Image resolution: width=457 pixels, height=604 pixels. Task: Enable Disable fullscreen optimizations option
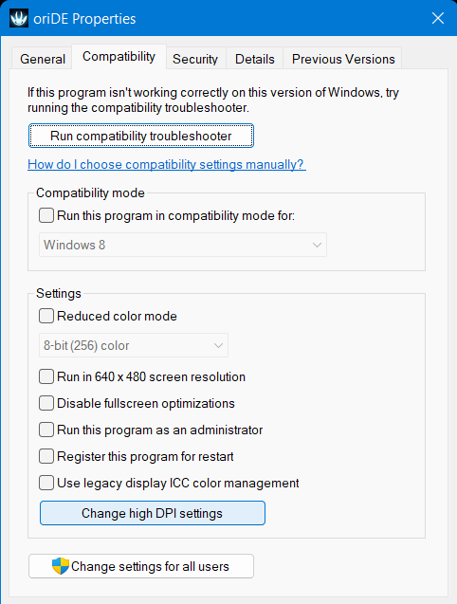click(x=46, y=403)
